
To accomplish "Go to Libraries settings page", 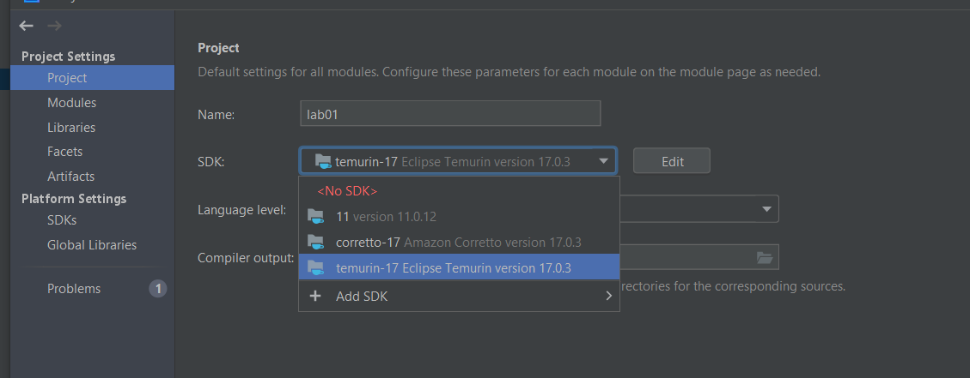I will 71,128.
